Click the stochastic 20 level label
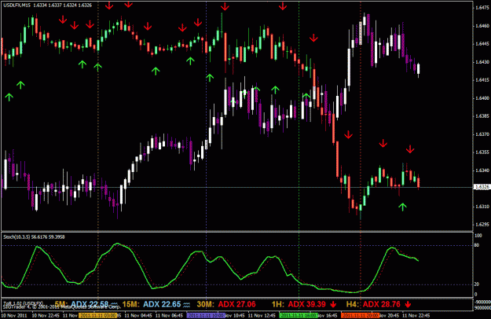The image size is (491, 319). (477, 284)
